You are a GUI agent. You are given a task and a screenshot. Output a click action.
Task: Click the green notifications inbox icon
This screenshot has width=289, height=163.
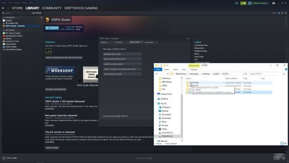pyautogui.click(x=243, y=3)
